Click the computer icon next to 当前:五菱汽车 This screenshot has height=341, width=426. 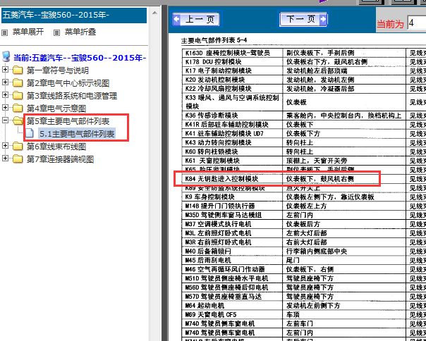(x=6, y=57)
